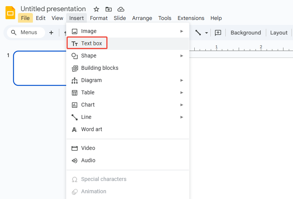Select the line tool in toolbar

(198, 33)
